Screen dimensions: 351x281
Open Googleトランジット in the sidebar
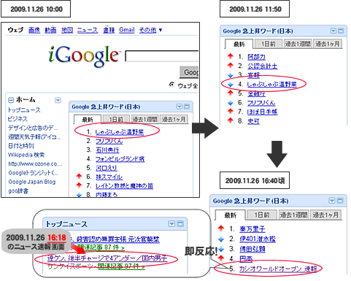(x=34, y=173)
